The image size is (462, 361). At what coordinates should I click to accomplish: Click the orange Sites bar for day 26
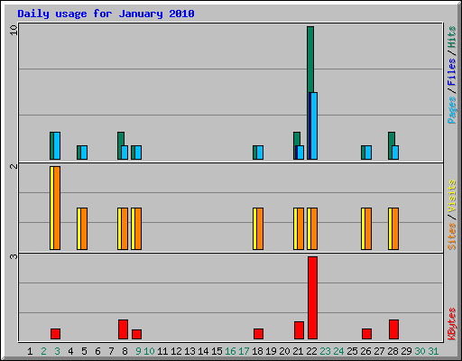point(368,228)
